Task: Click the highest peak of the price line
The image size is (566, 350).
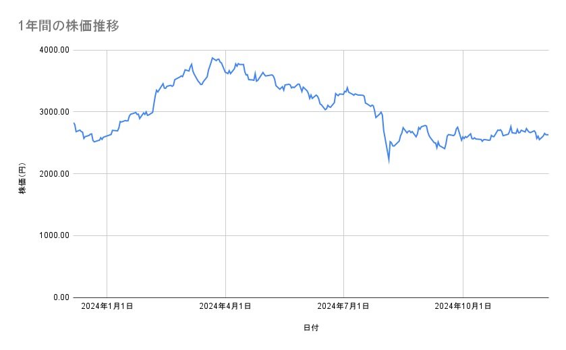Action: coord(212,58)
